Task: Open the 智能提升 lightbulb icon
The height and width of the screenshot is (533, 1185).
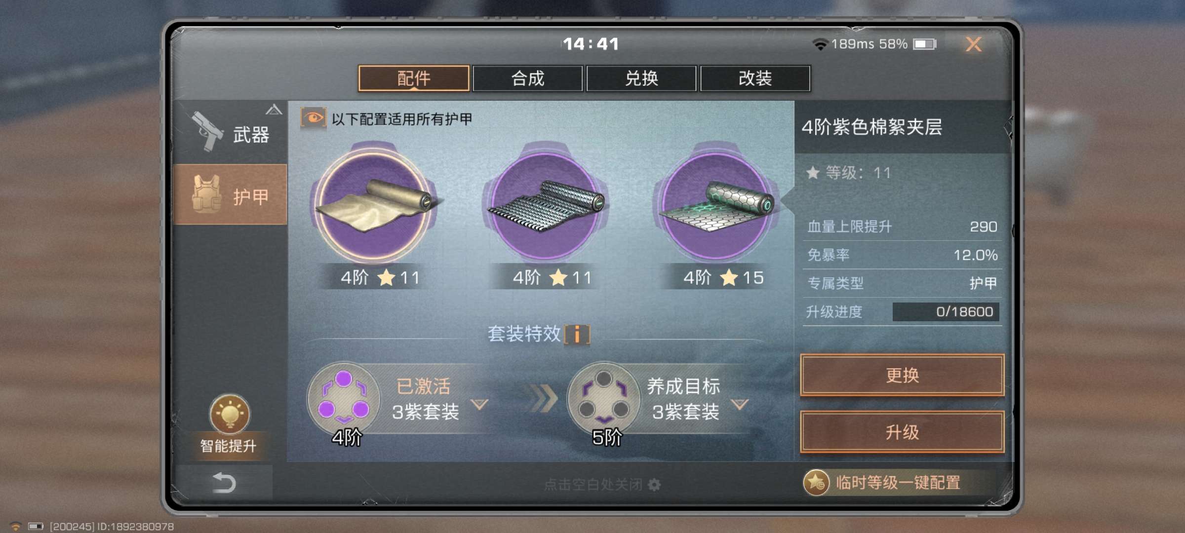Action: click(x=230, y=414)
